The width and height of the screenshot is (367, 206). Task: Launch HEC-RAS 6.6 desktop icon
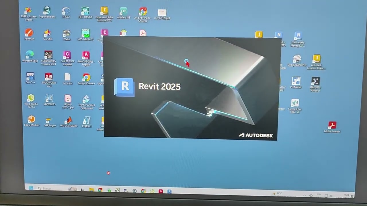85,13
